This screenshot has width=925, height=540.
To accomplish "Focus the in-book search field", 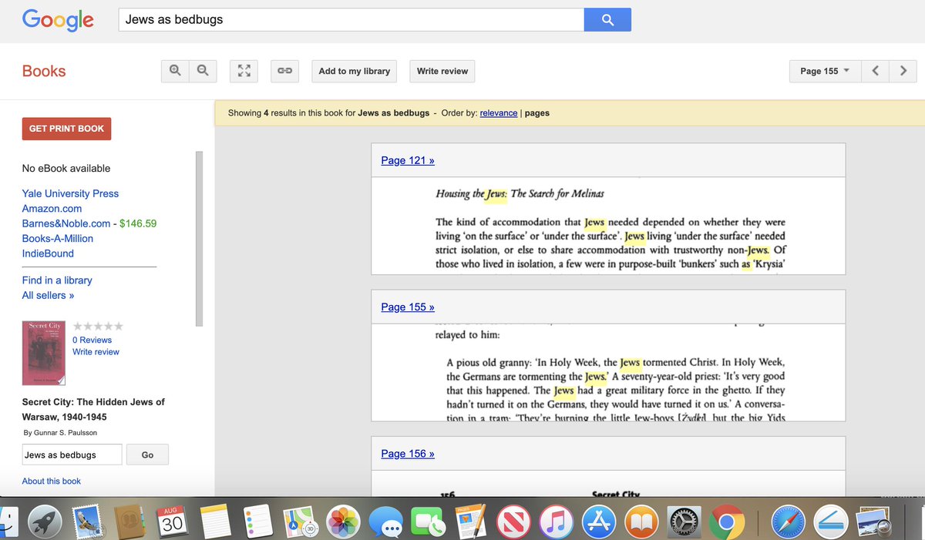I will pos(72,455).
